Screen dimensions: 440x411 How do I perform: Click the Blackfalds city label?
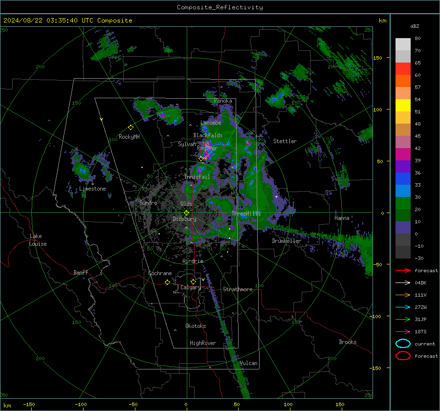pyautogui.click(x=208, y=135)
